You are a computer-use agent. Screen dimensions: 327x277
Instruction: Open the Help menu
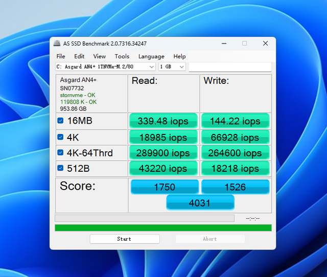(x=179, y=56)
